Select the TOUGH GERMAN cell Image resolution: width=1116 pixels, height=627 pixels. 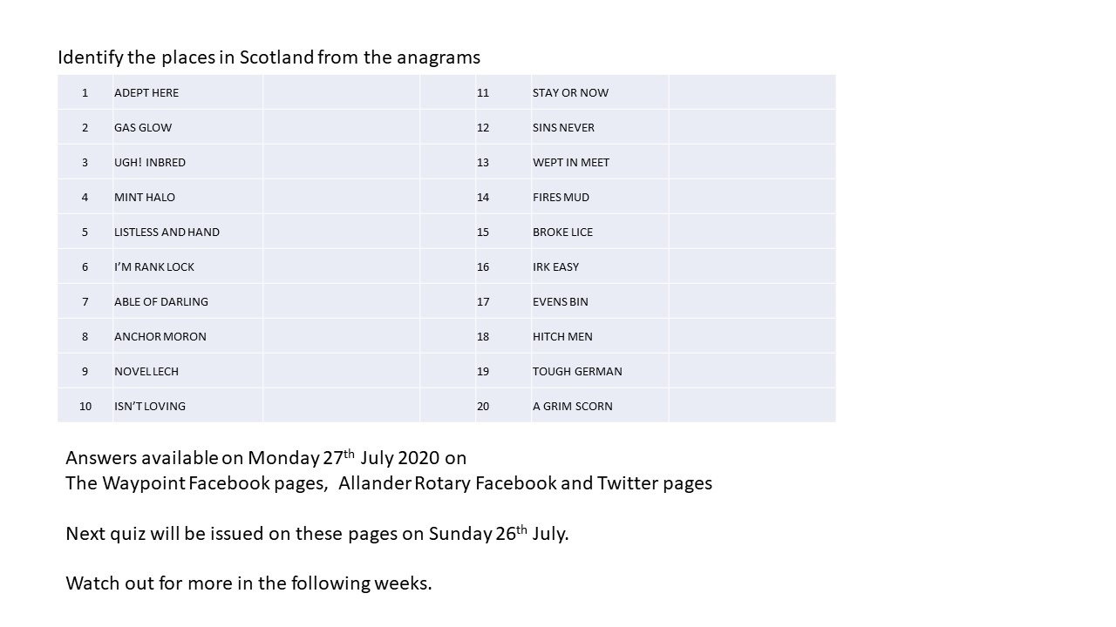600,371
